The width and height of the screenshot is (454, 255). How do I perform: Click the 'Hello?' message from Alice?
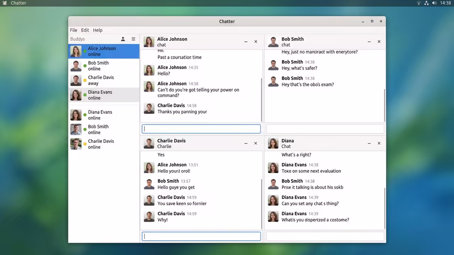pos(164,73)
